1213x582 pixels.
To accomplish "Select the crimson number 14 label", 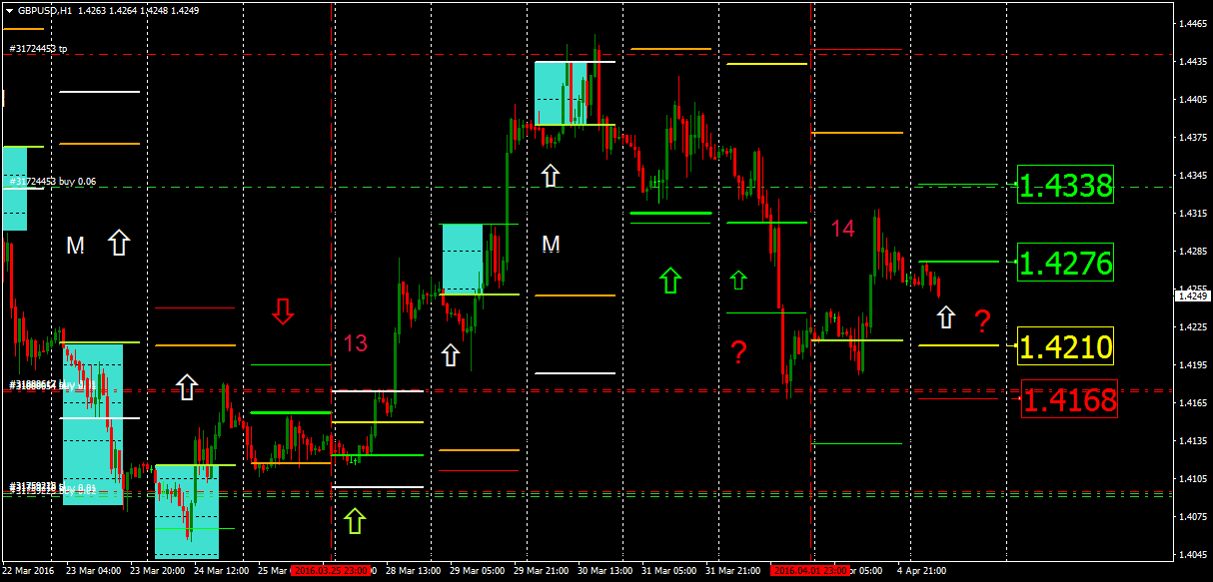I will (x=843, y=229).
